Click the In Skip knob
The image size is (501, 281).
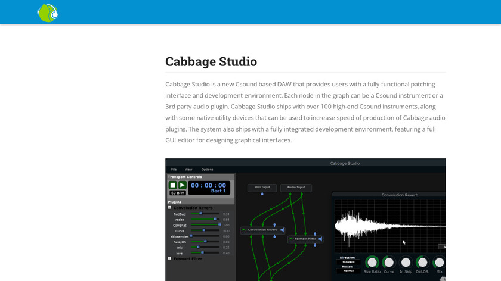406,263
